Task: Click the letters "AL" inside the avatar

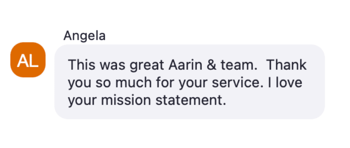Action: pos(28,60)
